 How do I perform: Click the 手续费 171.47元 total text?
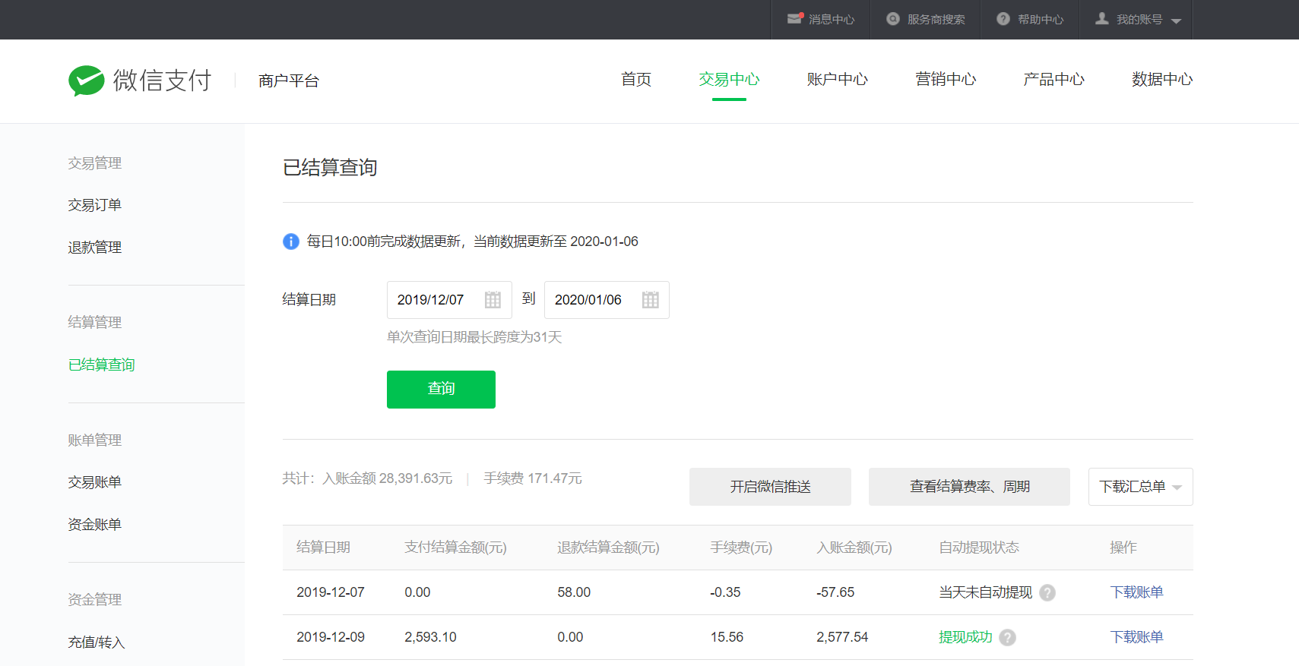click(533, 478)
